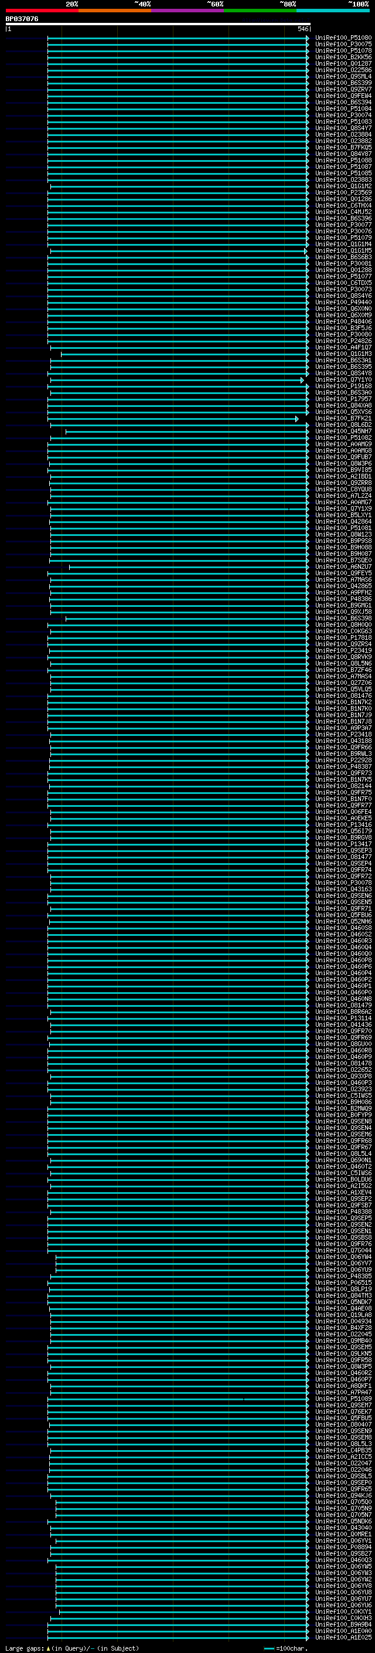The image size is (375, 1653).
Task: Click the Large gaps legend text
Action: (72, 1648)
